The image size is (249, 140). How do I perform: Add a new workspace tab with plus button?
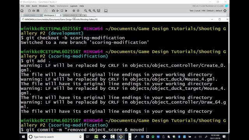(x=85, y=15)
